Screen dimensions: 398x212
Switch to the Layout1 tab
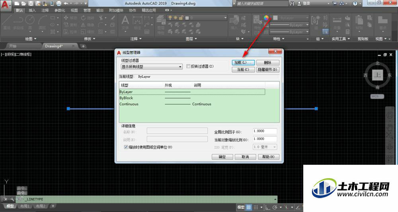(25, 206)
